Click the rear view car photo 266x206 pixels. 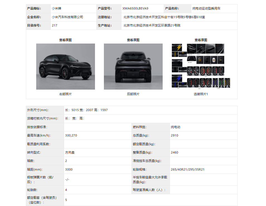133,66
